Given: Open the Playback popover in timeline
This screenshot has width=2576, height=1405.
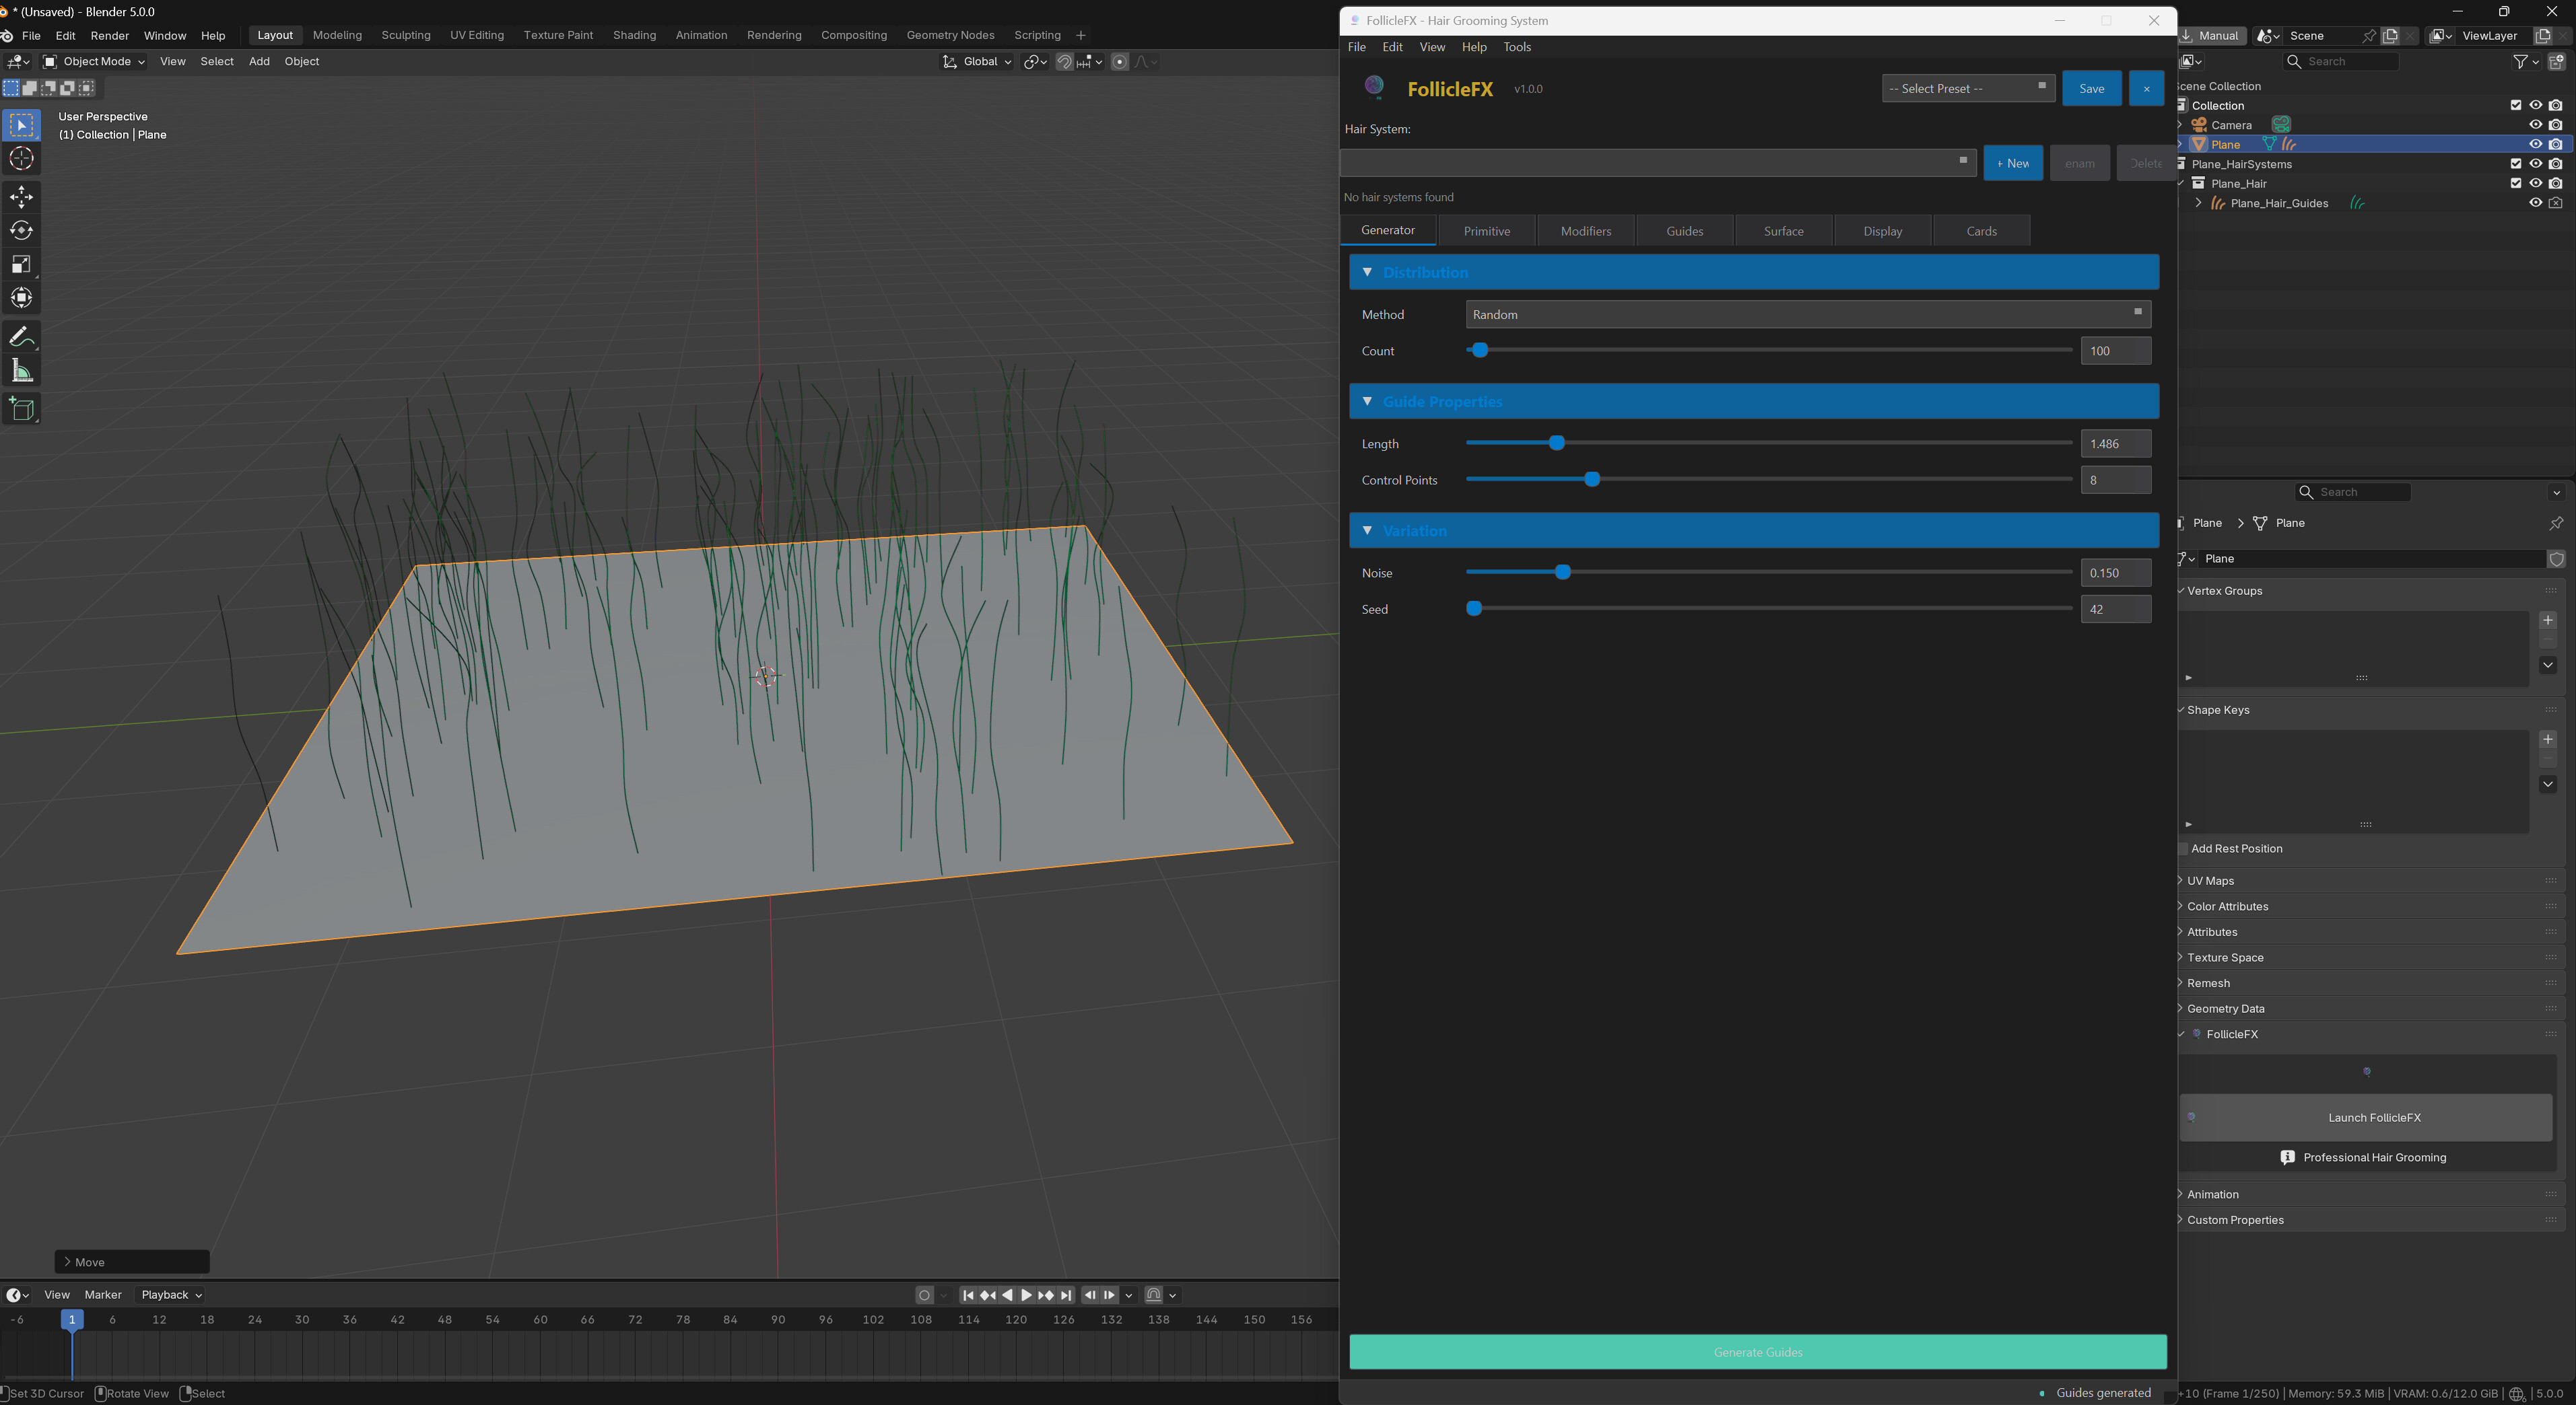Looking at the screenshot, I should pos(172,1295).
